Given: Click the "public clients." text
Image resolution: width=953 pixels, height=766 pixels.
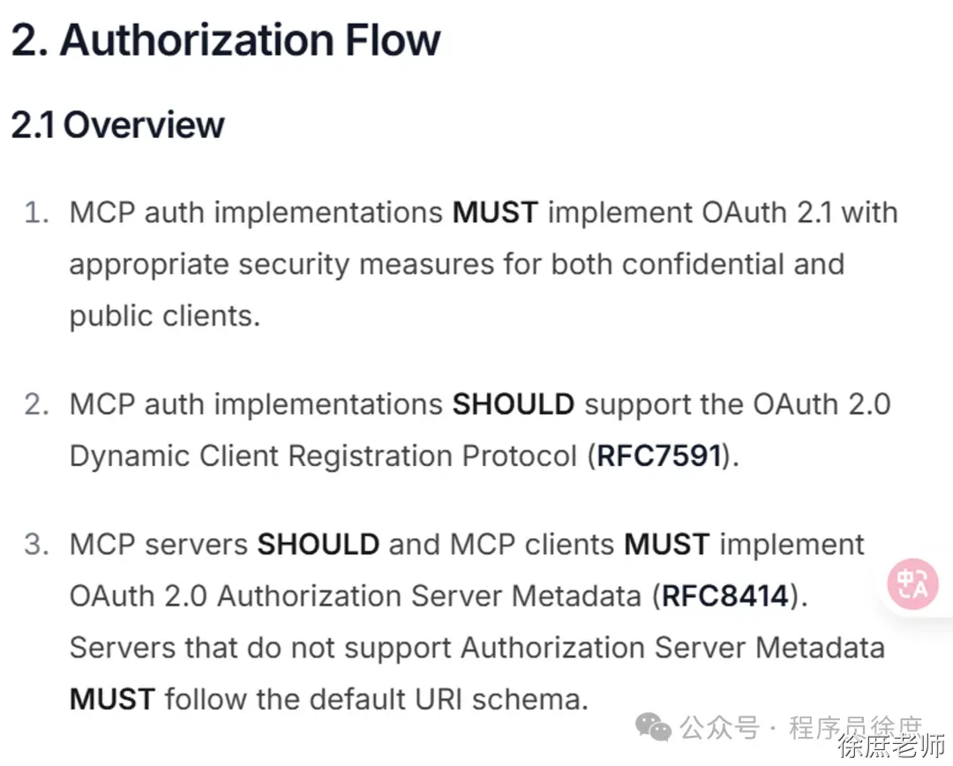Looking at the screenshot, I should pyautogui.click(x=165, y=316).
